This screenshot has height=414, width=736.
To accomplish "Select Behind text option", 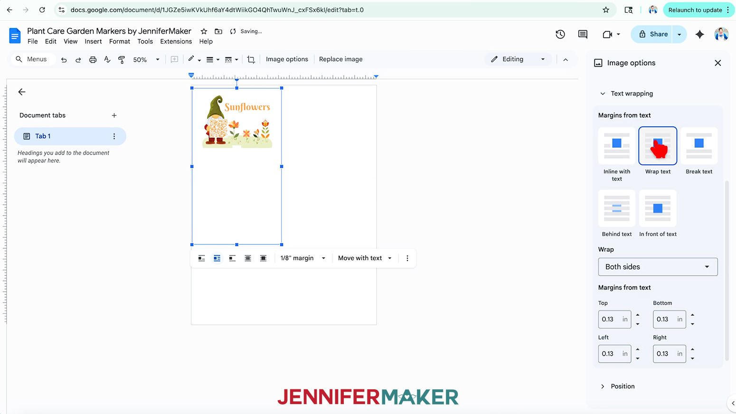I will 616,208.
